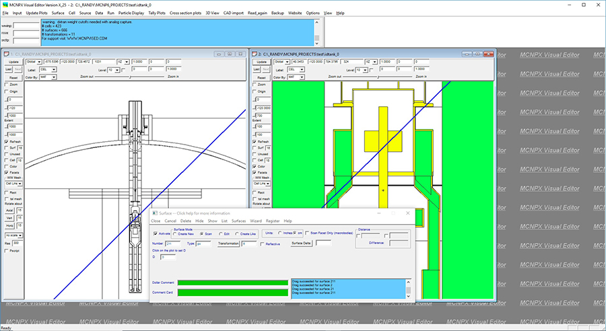Open Level dropdown in plot window 1
The height and width of the screenshot is (331, 606).
(x=117, y=70)
